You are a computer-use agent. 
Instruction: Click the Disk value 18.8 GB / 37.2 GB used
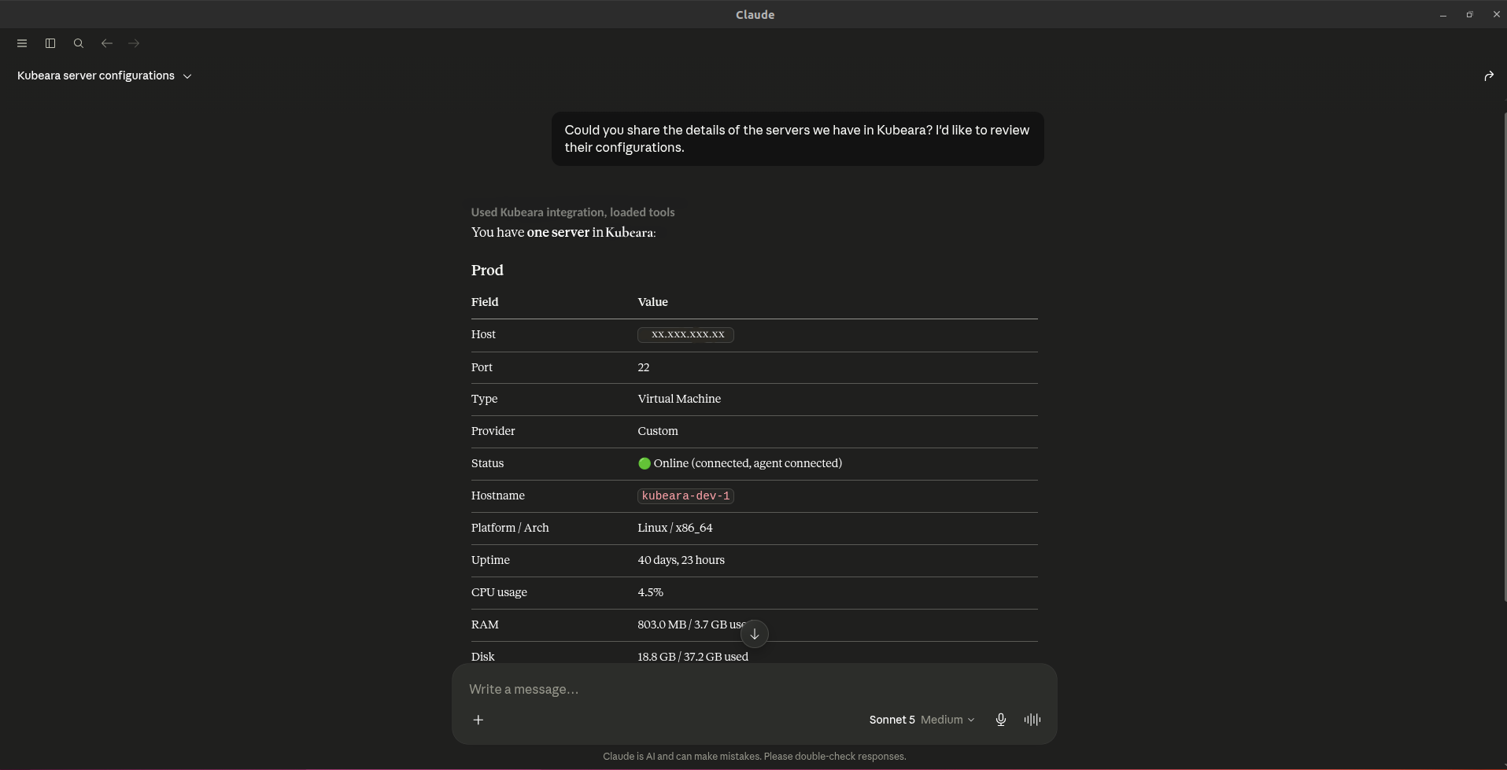693,657
